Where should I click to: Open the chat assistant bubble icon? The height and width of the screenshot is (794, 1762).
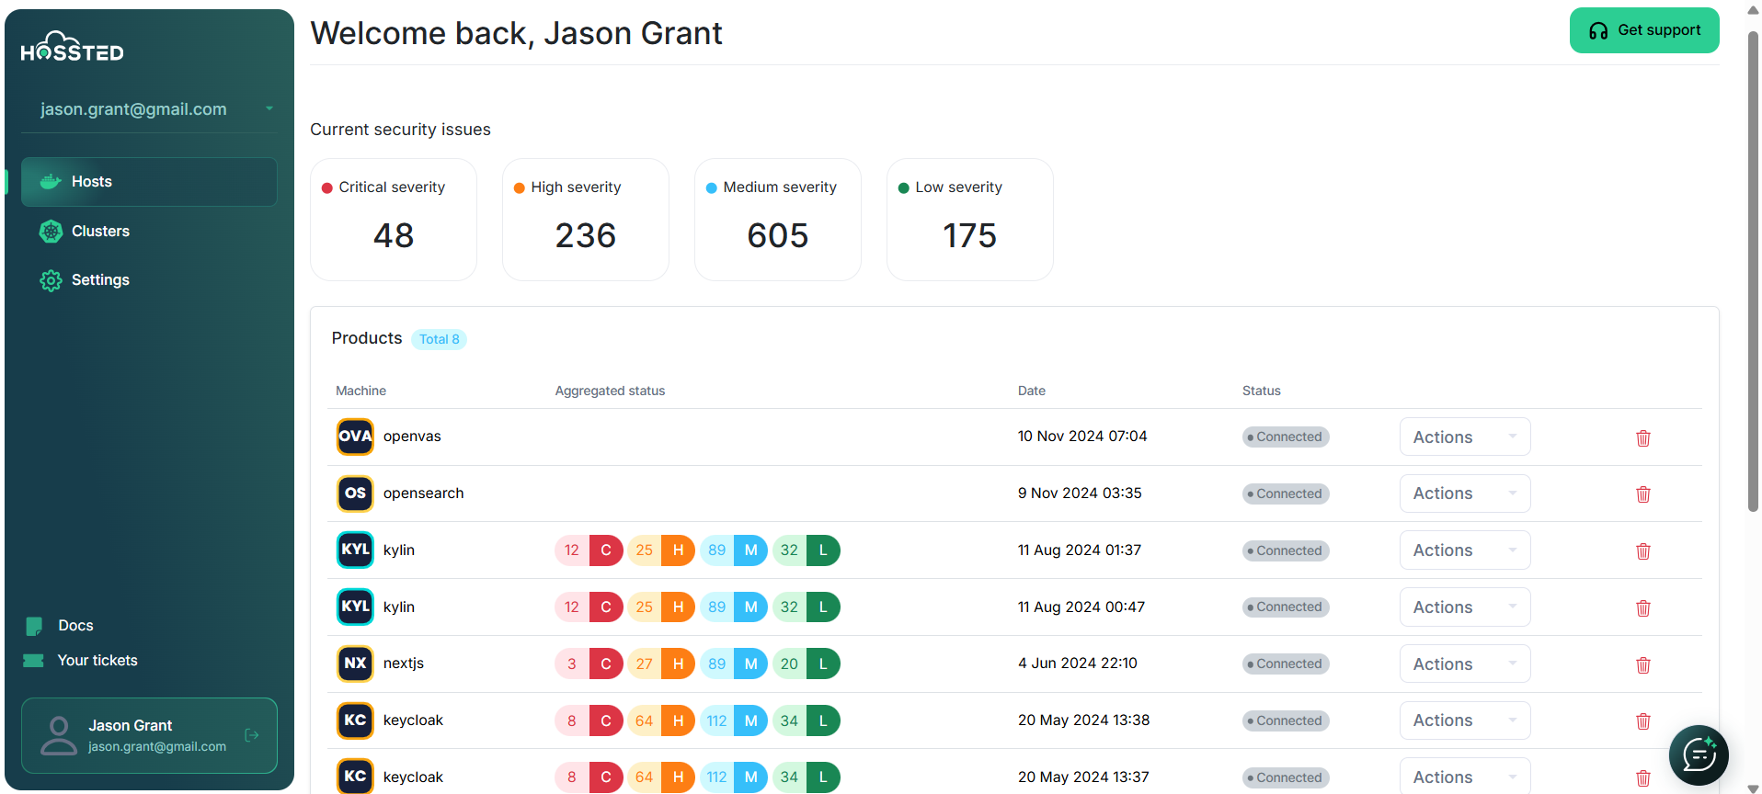coord(1698,755)
